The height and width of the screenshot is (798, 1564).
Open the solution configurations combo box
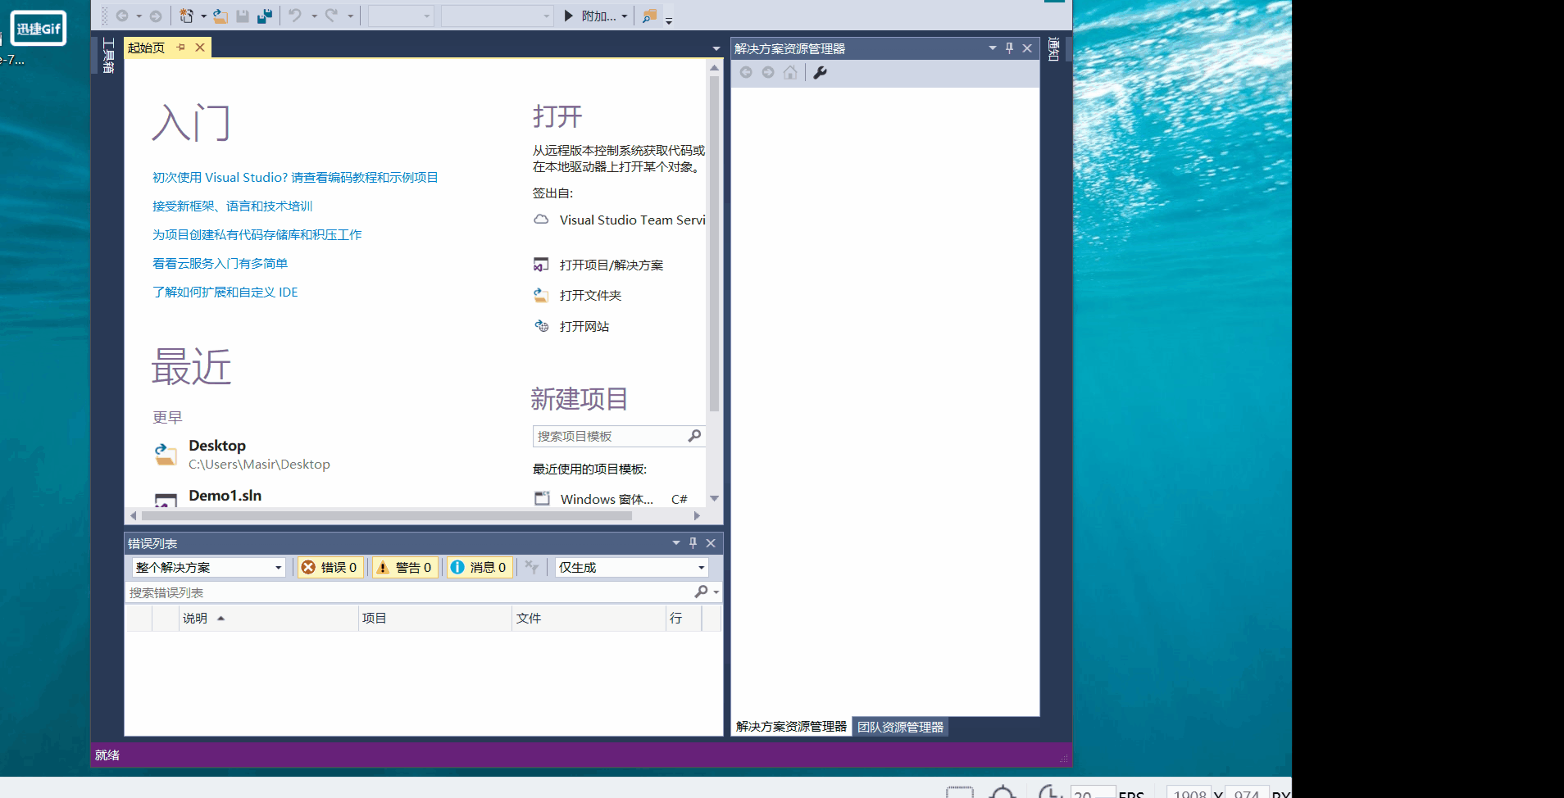click(x=401, y=16)
